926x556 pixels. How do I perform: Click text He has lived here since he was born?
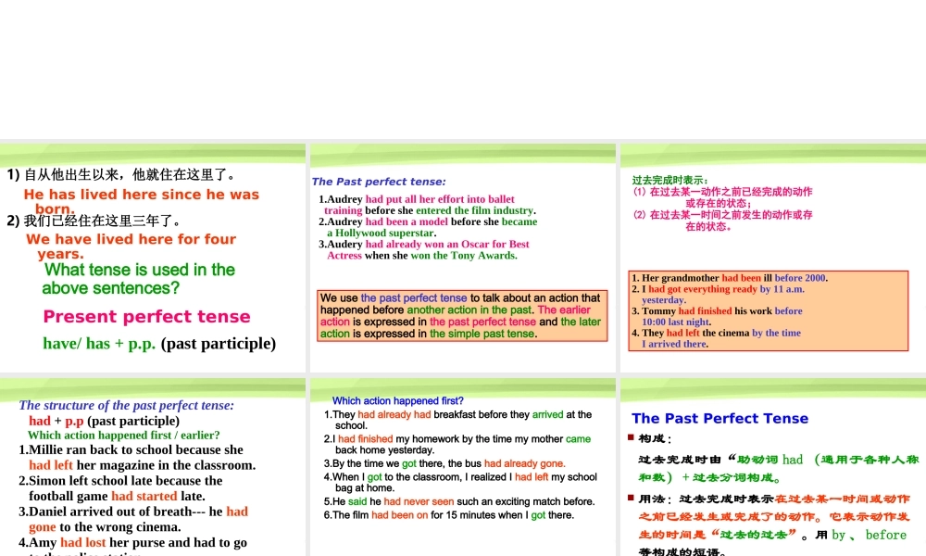(x=141, y=201)
